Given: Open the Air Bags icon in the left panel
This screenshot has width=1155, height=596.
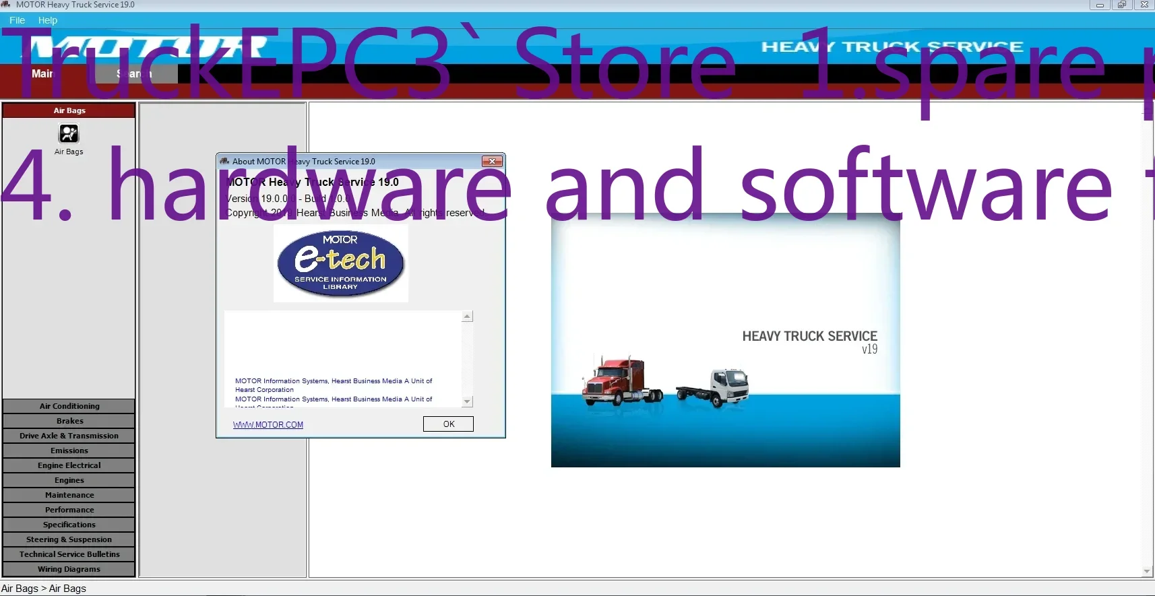Looking at the screenshot, I should tap(69, 134).
